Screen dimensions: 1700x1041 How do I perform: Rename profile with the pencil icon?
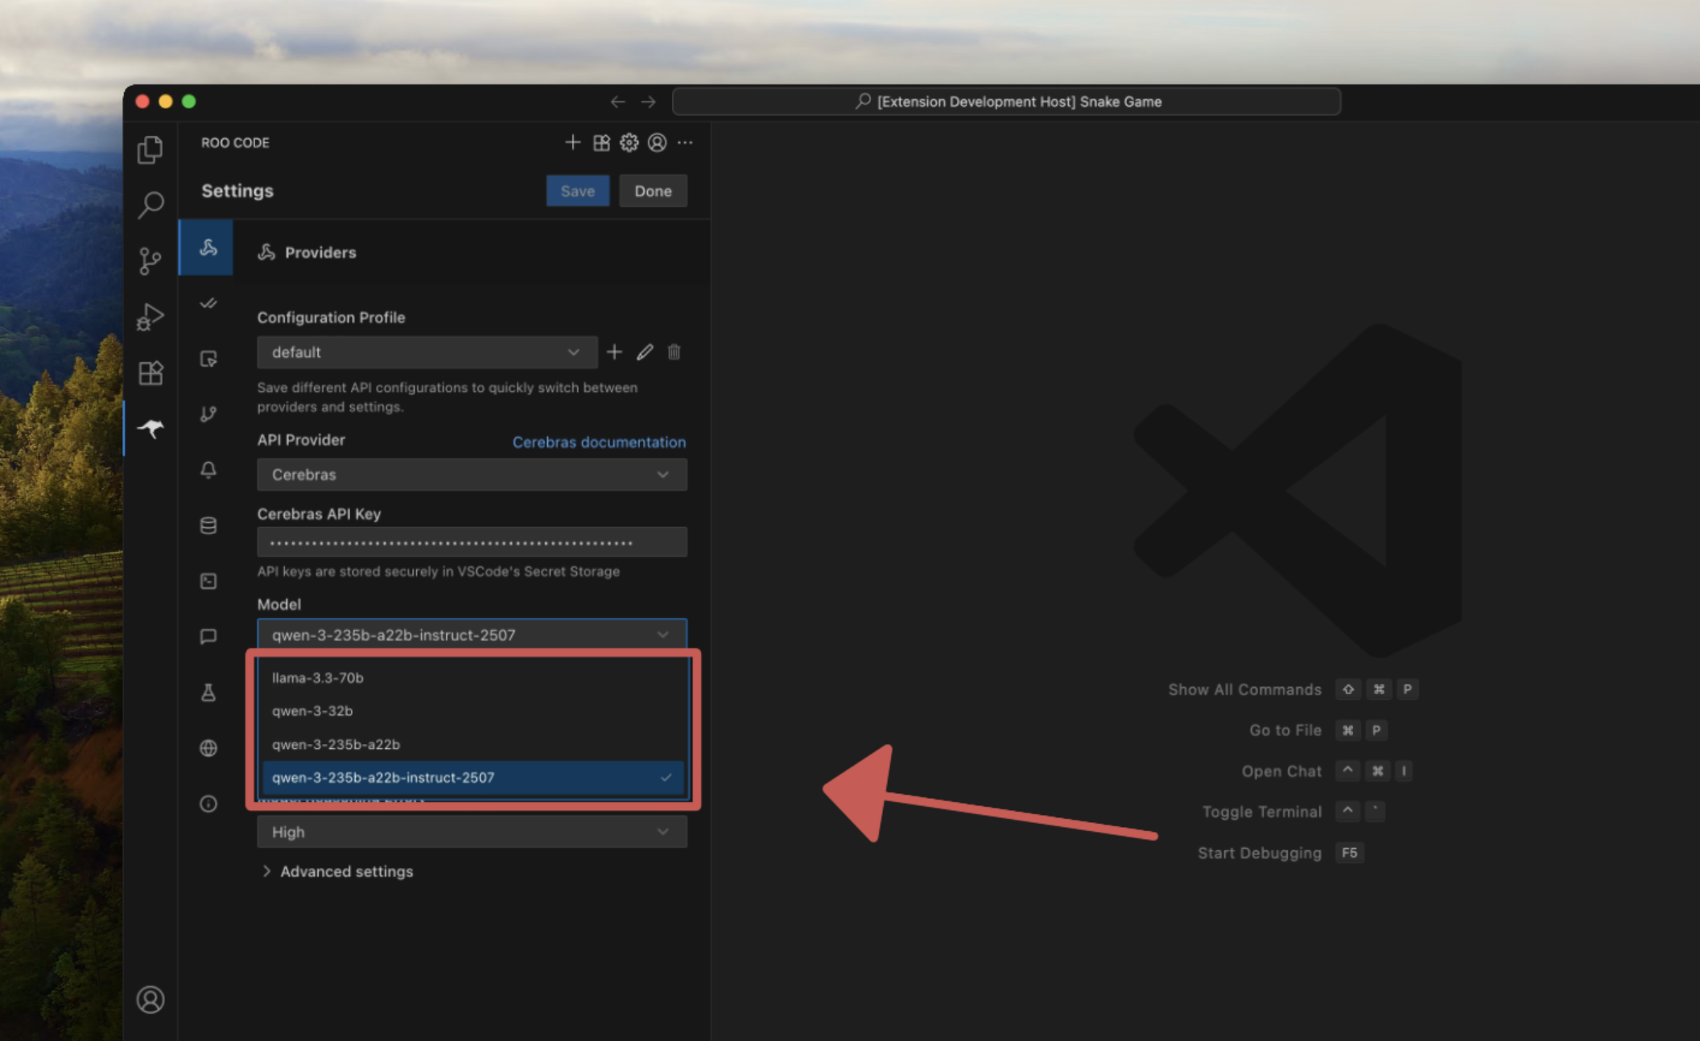pos(645,352)
